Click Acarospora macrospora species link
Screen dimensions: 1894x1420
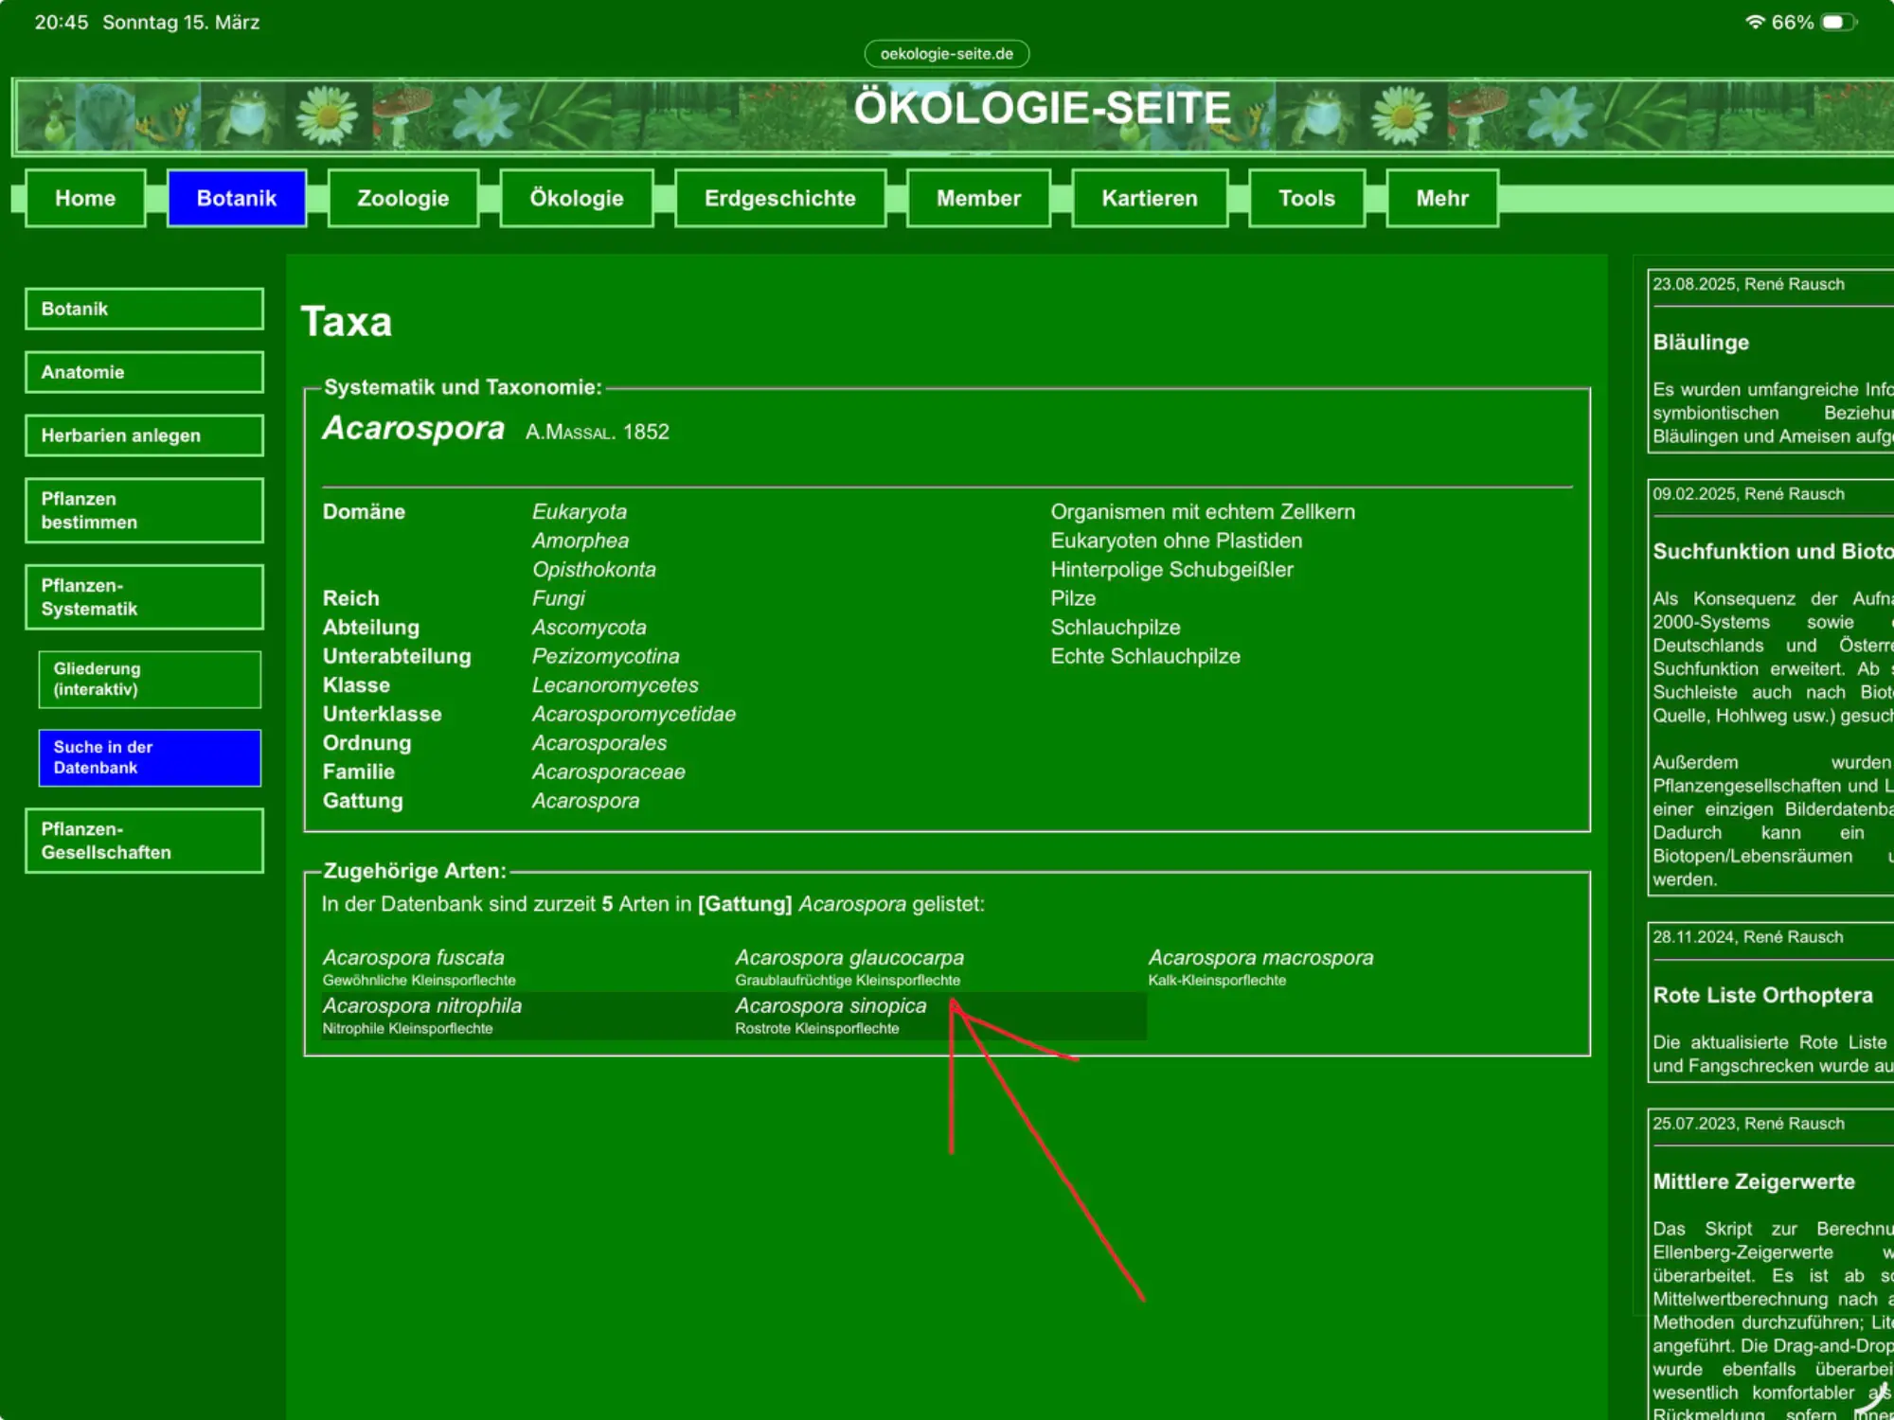pos(1260,958)
